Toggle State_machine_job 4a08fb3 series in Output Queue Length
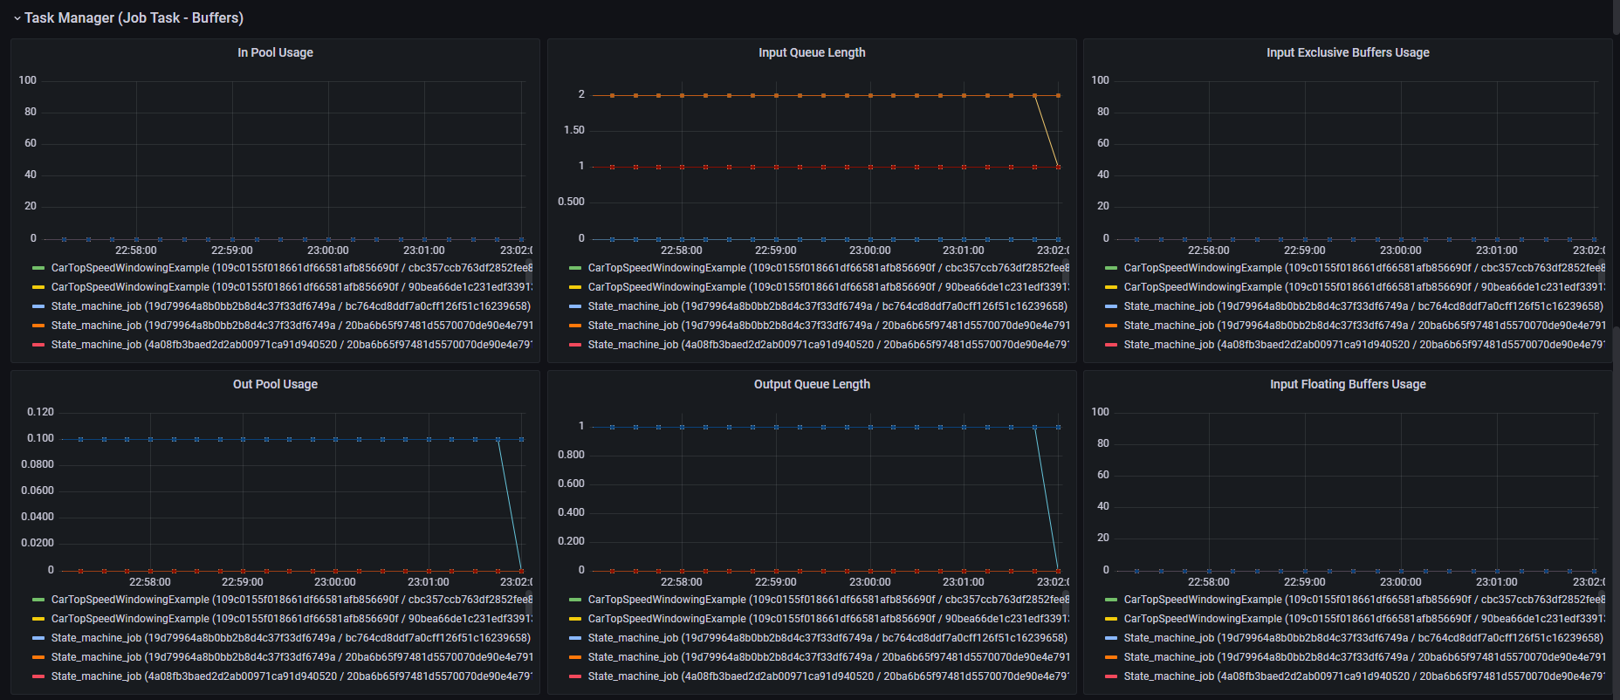1620x700 pixels. point(828,676)
